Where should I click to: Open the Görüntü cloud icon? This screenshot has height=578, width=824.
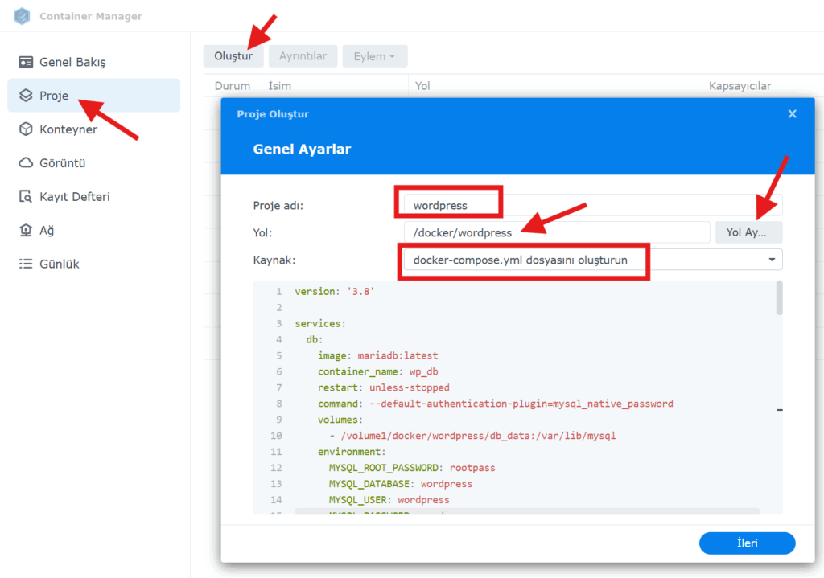click(x=26, y=162)
